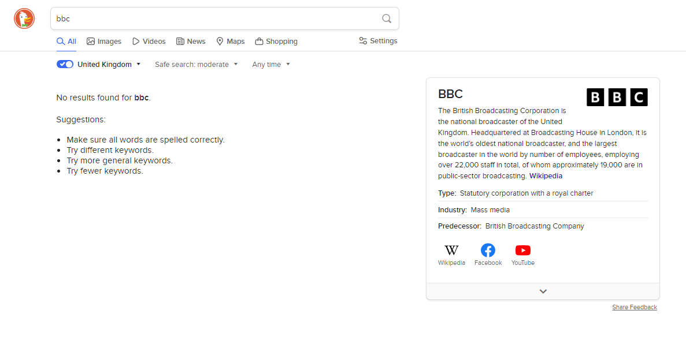Click the BBC panel title
Viewport: 686px width, 337px height.
coord(450,93)
